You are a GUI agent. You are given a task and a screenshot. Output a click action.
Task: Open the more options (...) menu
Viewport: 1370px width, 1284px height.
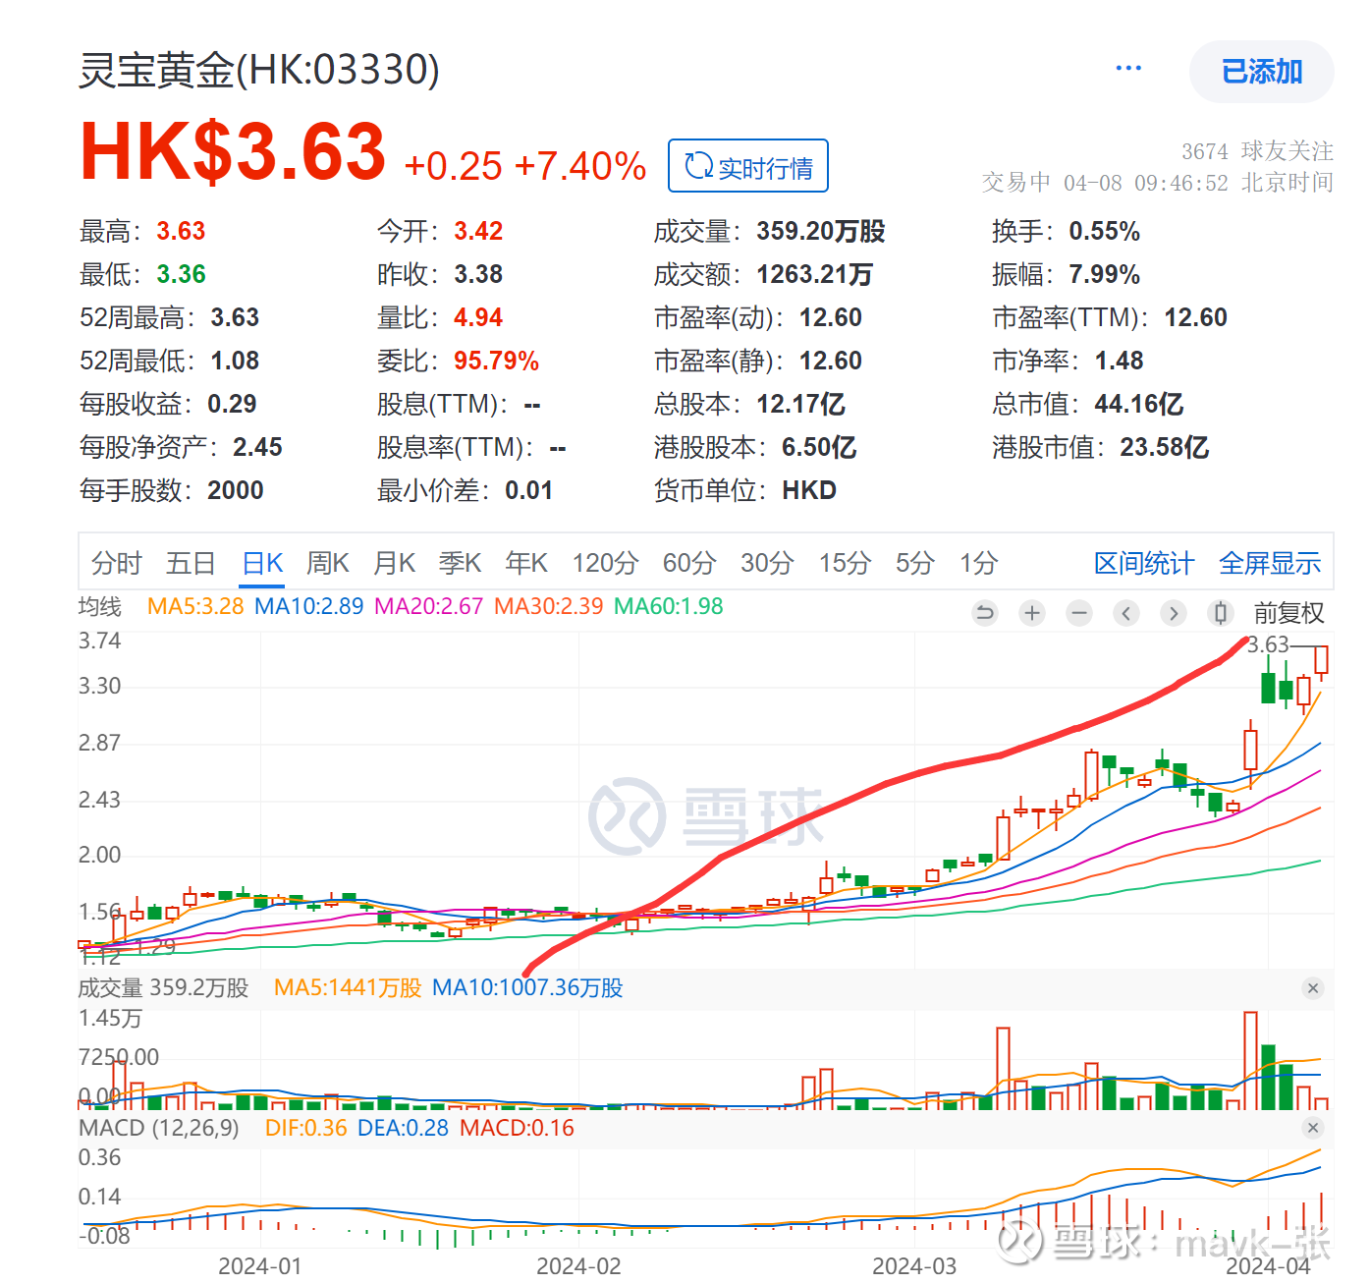coord(1127,67)
